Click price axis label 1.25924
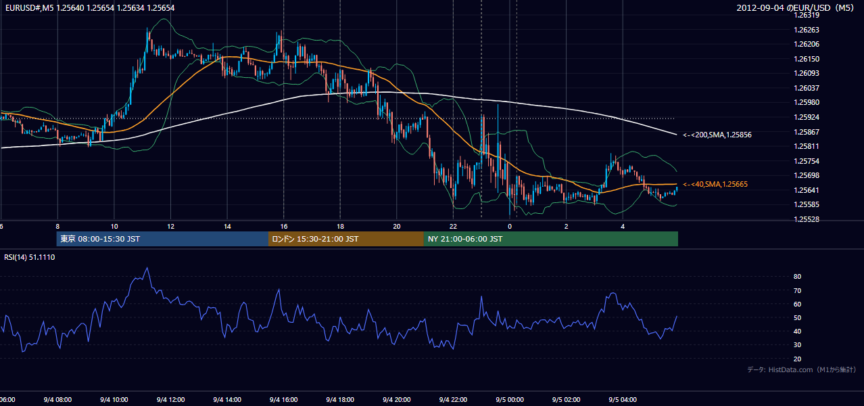 coord(807,117)
